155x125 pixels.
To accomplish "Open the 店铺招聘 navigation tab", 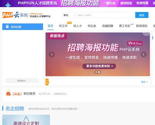I will 107,26.
